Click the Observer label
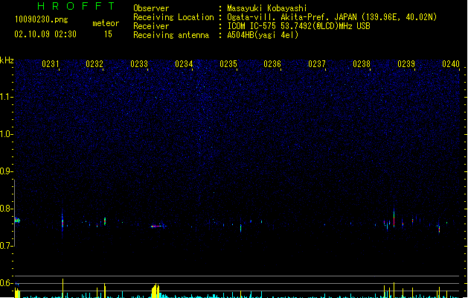Viewport: 468px width, 298px height. point(151,8)
